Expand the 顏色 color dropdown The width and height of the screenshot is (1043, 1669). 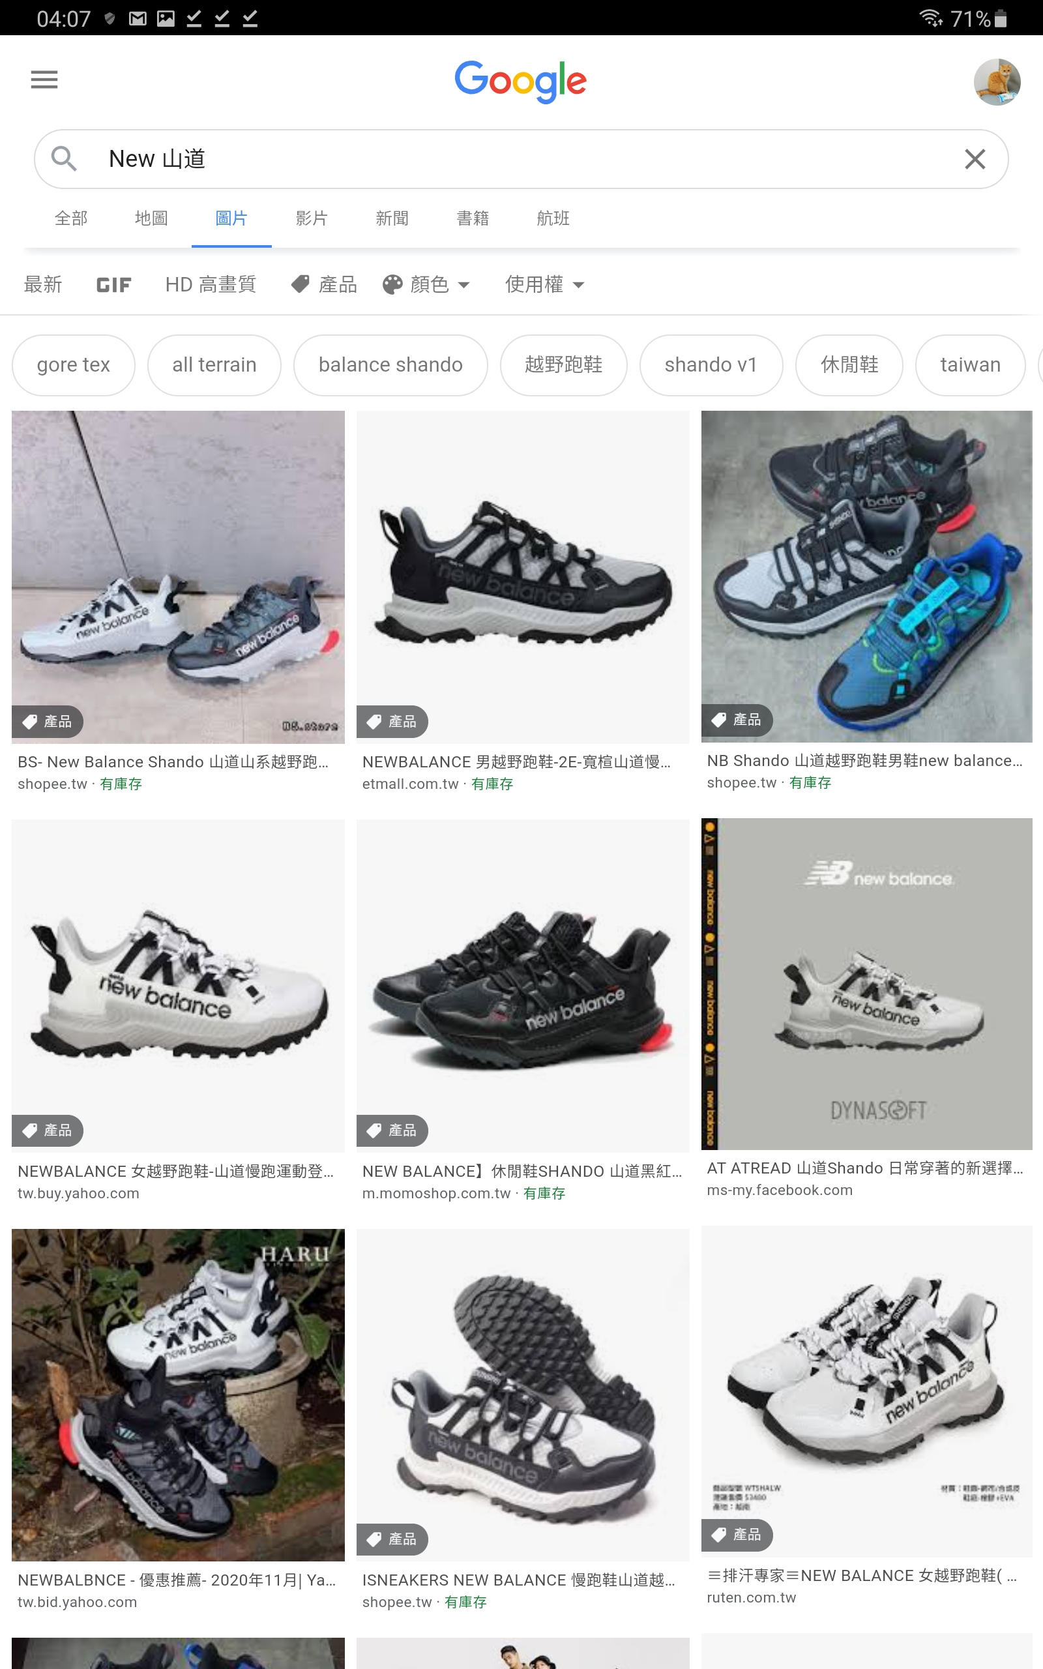click(x=426, y=284)
